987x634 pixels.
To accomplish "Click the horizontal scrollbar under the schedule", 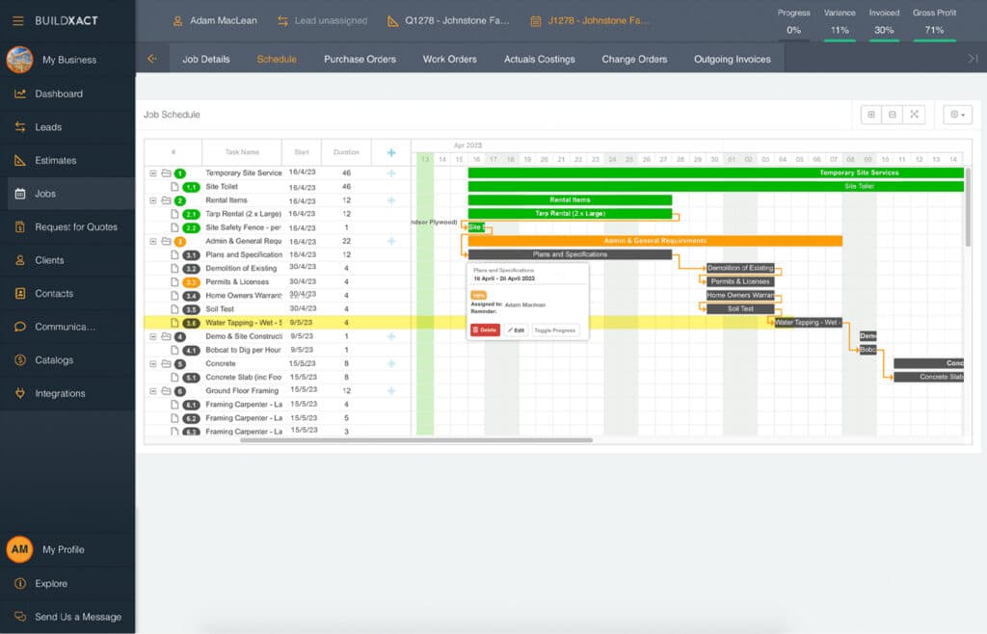I will click(415, 440).
